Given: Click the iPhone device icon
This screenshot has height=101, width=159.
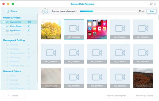Looking at the screenshot, I should (8, 11).
